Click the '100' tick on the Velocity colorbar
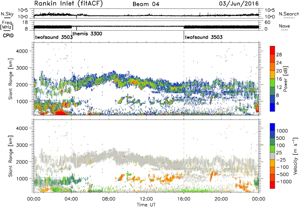This screenshot has height=207, width=299. pyautogui.click(x=281, y=145)
